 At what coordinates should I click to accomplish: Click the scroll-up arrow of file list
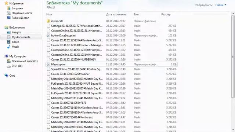tap(233, 13)
